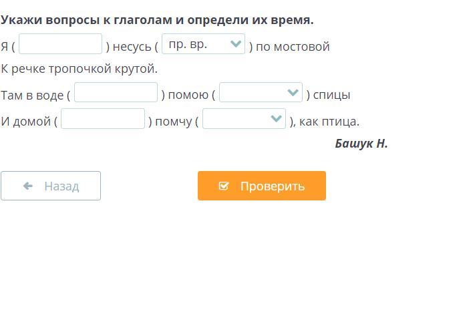Focus the question field before 'несусь'
The image size is (467, 324).
coord(61,45)
